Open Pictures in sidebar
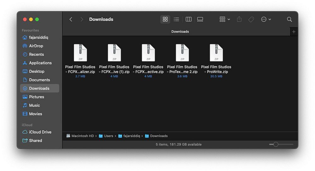 pos(40,97)
